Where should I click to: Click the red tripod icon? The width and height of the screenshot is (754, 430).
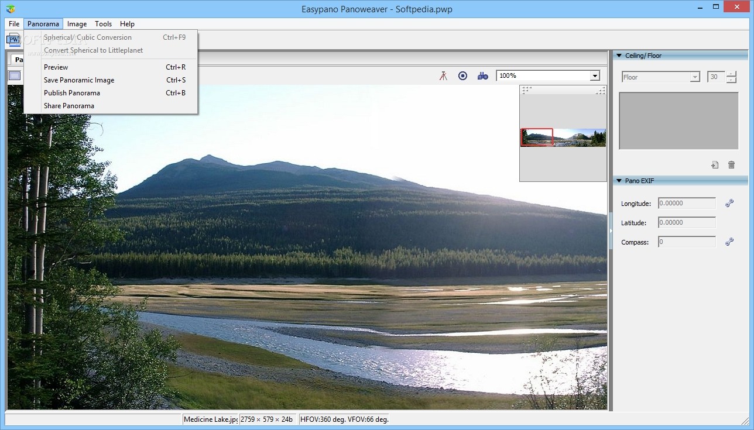443,75
